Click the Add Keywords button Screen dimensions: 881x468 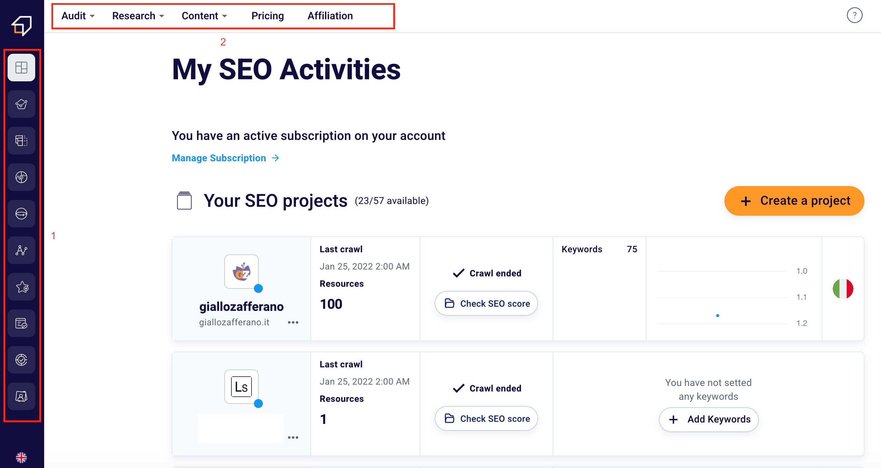709,419
